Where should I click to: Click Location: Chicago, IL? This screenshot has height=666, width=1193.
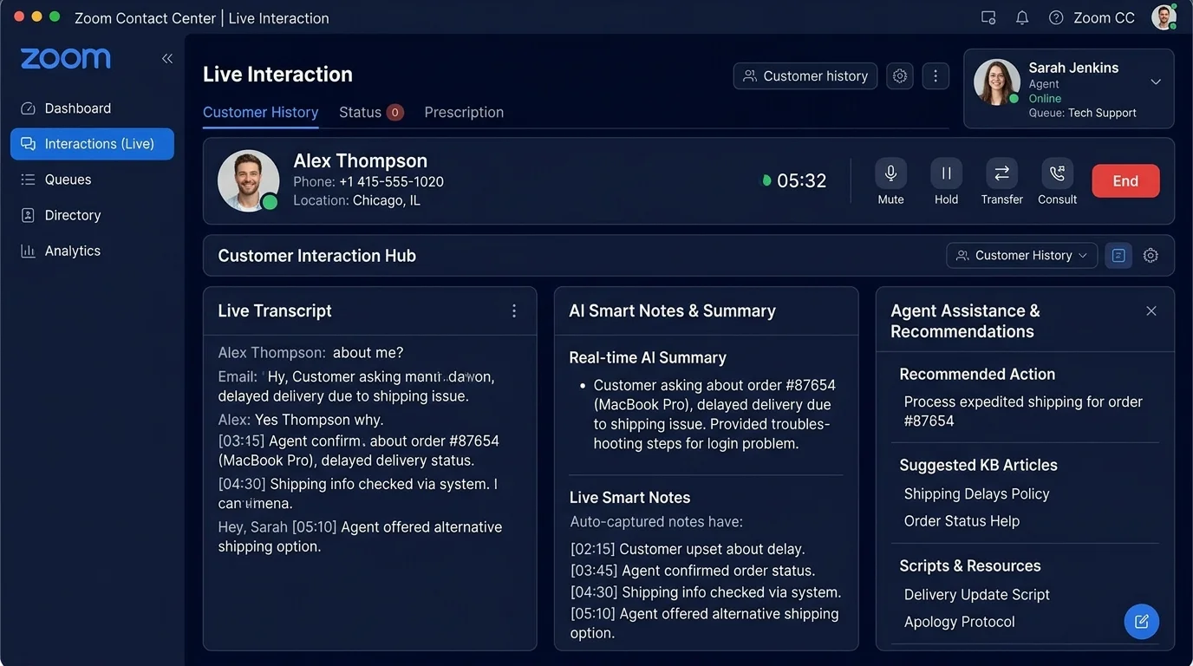click(x=356, y=200)
